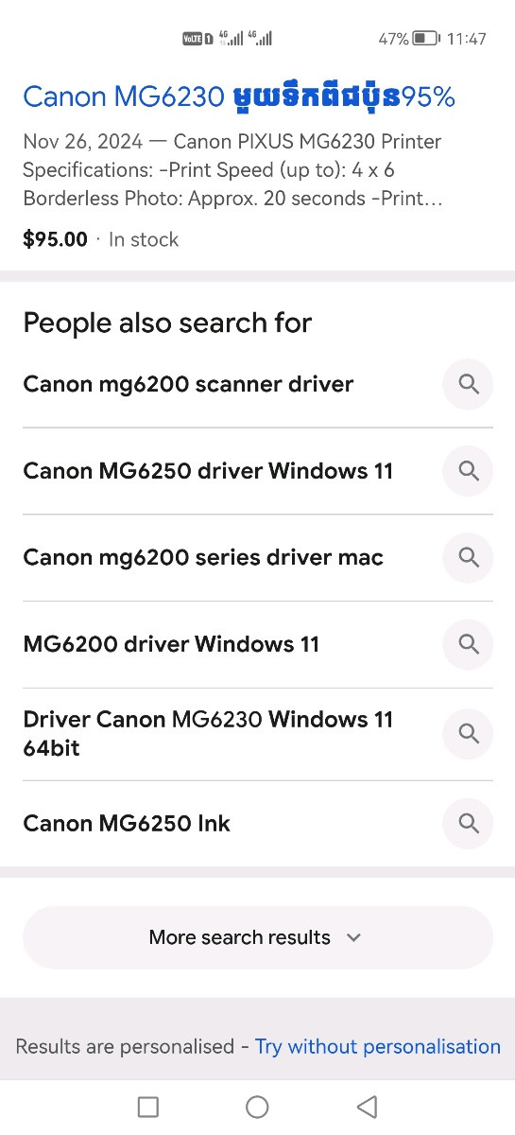
Task: Tap search icon beside Canon MG6250 Ink
Action: pyautogui.click(x=468, y=823)
